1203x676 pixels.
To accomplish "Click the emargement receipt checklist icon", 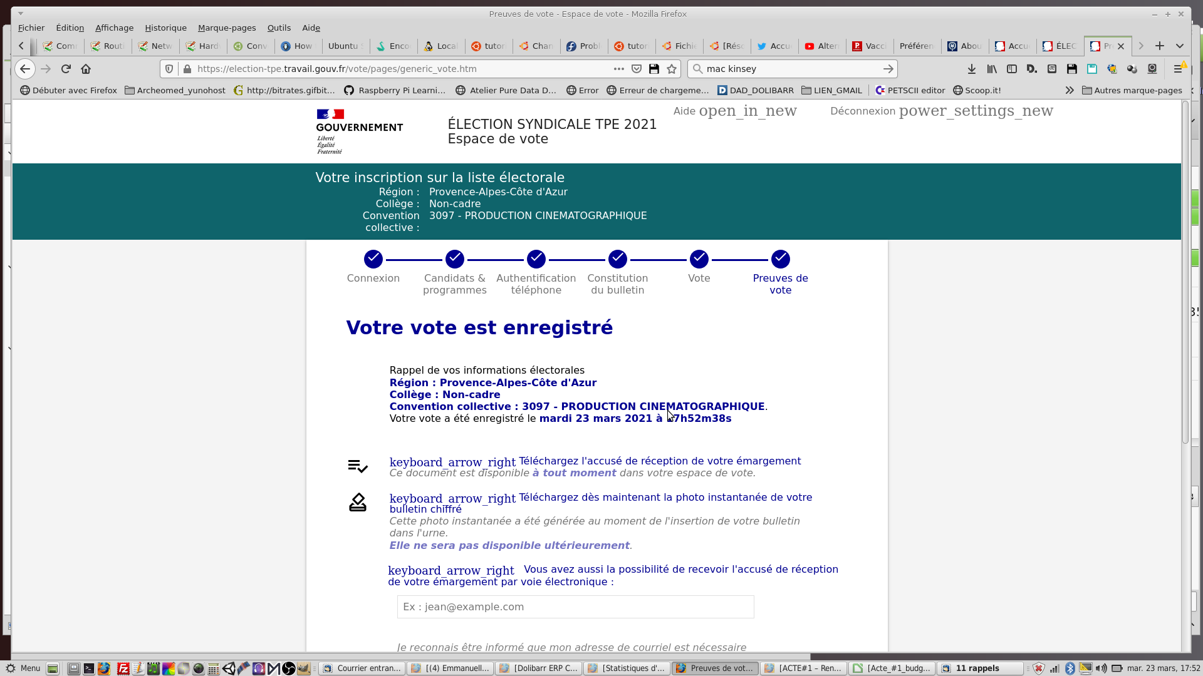I will (358, 466).
